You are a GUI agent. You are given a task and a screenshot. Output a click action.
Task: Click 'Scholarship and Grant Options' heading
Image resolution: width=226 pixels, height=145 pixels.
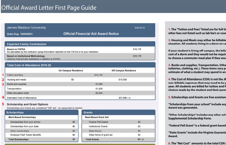pos(27,104)
